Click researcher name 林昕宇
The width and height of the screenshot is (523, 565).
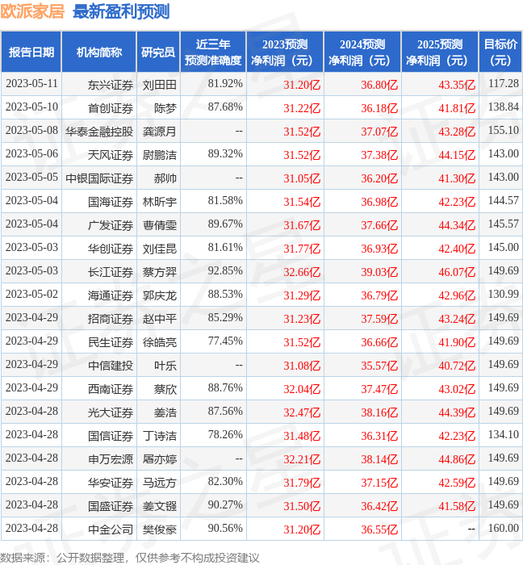160,202
